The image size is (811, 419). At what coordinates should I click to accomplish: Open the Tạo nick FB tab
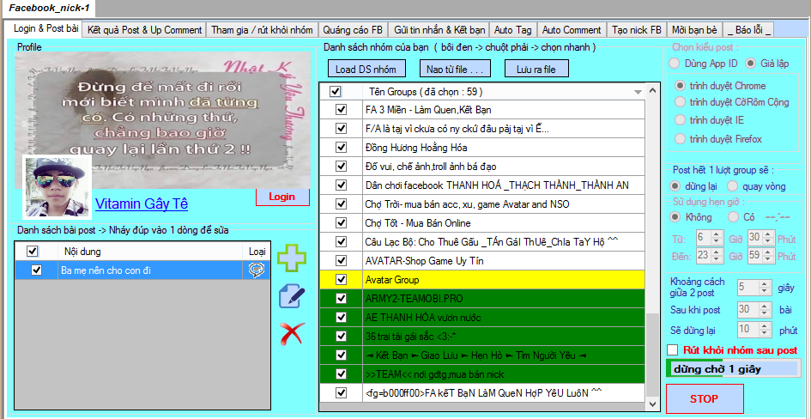tap(636, 30)
